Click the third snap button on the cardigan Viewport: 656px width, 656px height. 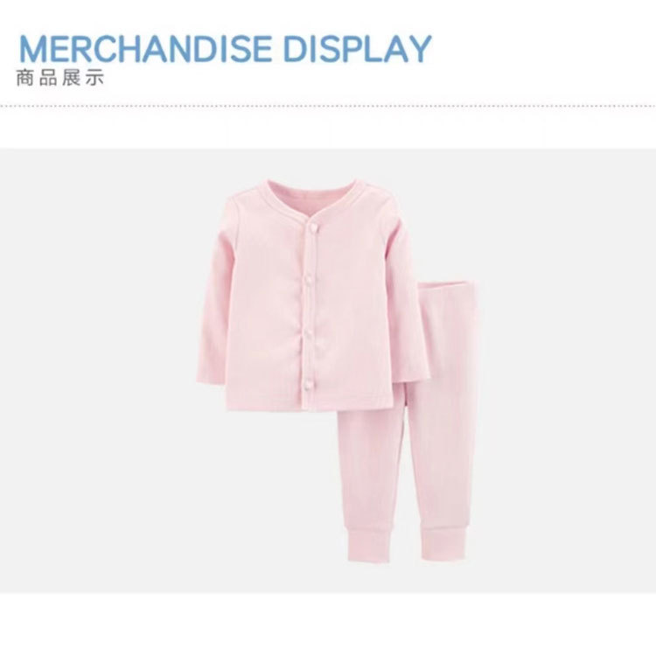(308, 332)
